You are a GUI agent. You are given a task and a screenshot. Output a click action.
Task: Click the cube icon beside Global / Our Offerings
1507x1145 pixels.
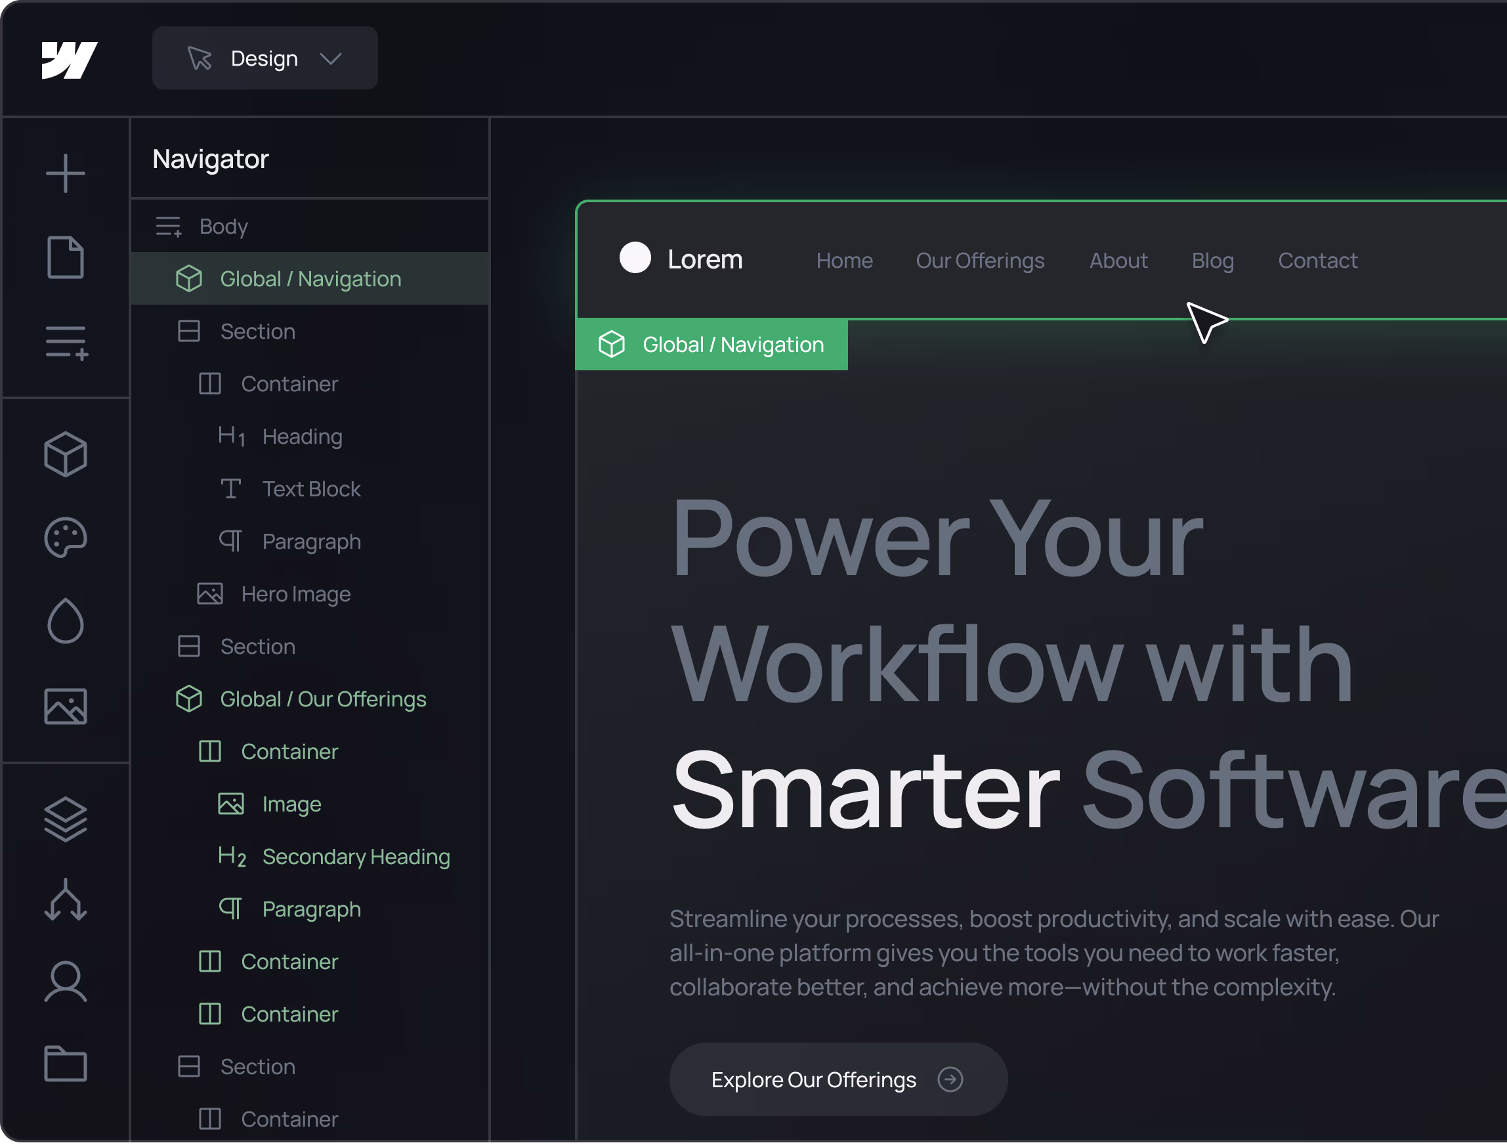pos(189,699)
